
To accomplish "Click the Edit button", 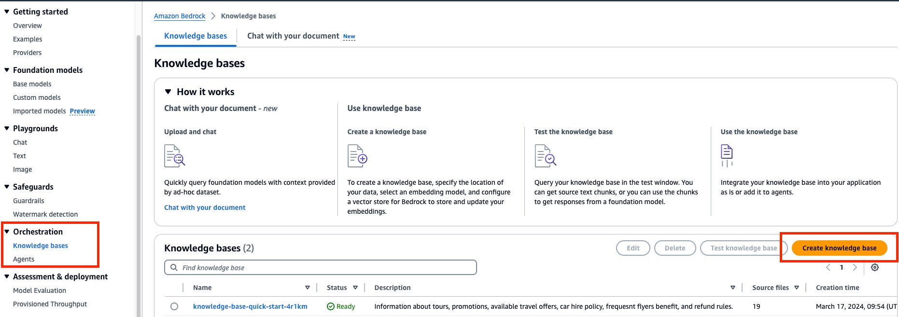I will pyautogui.click(x=633, y=248).
